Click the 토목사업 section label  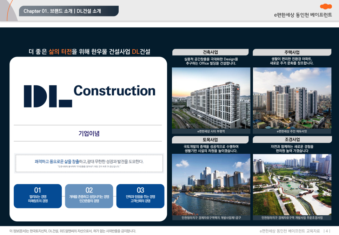pos(210,139)
